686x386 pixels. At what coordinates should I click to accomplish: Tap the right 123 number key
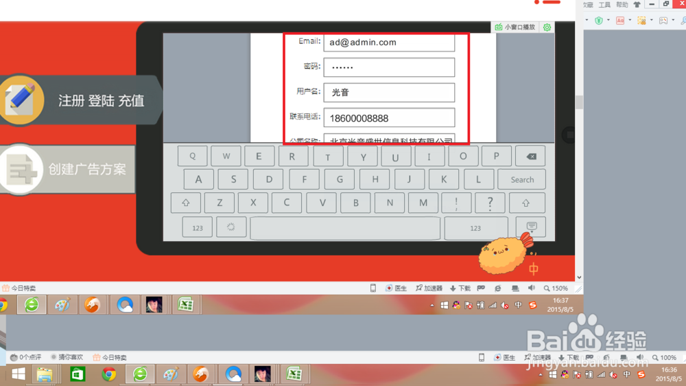point(475,228)
